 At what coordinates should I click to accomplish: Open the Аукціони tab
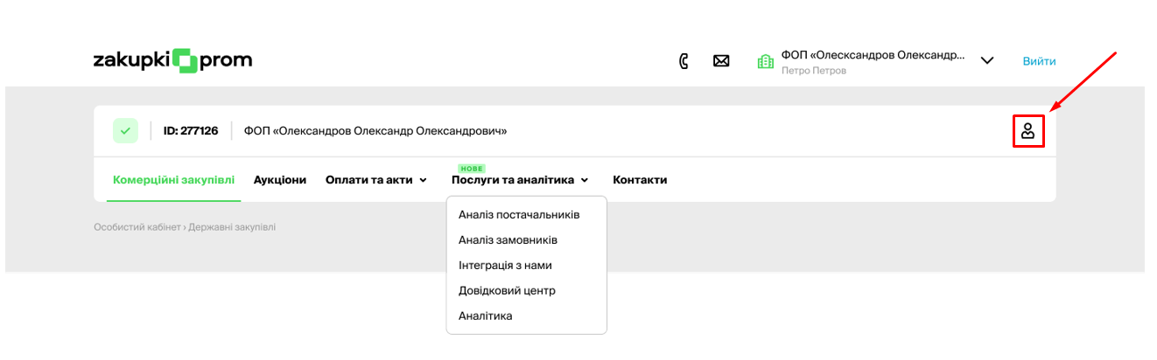click(x=280, y=180)
